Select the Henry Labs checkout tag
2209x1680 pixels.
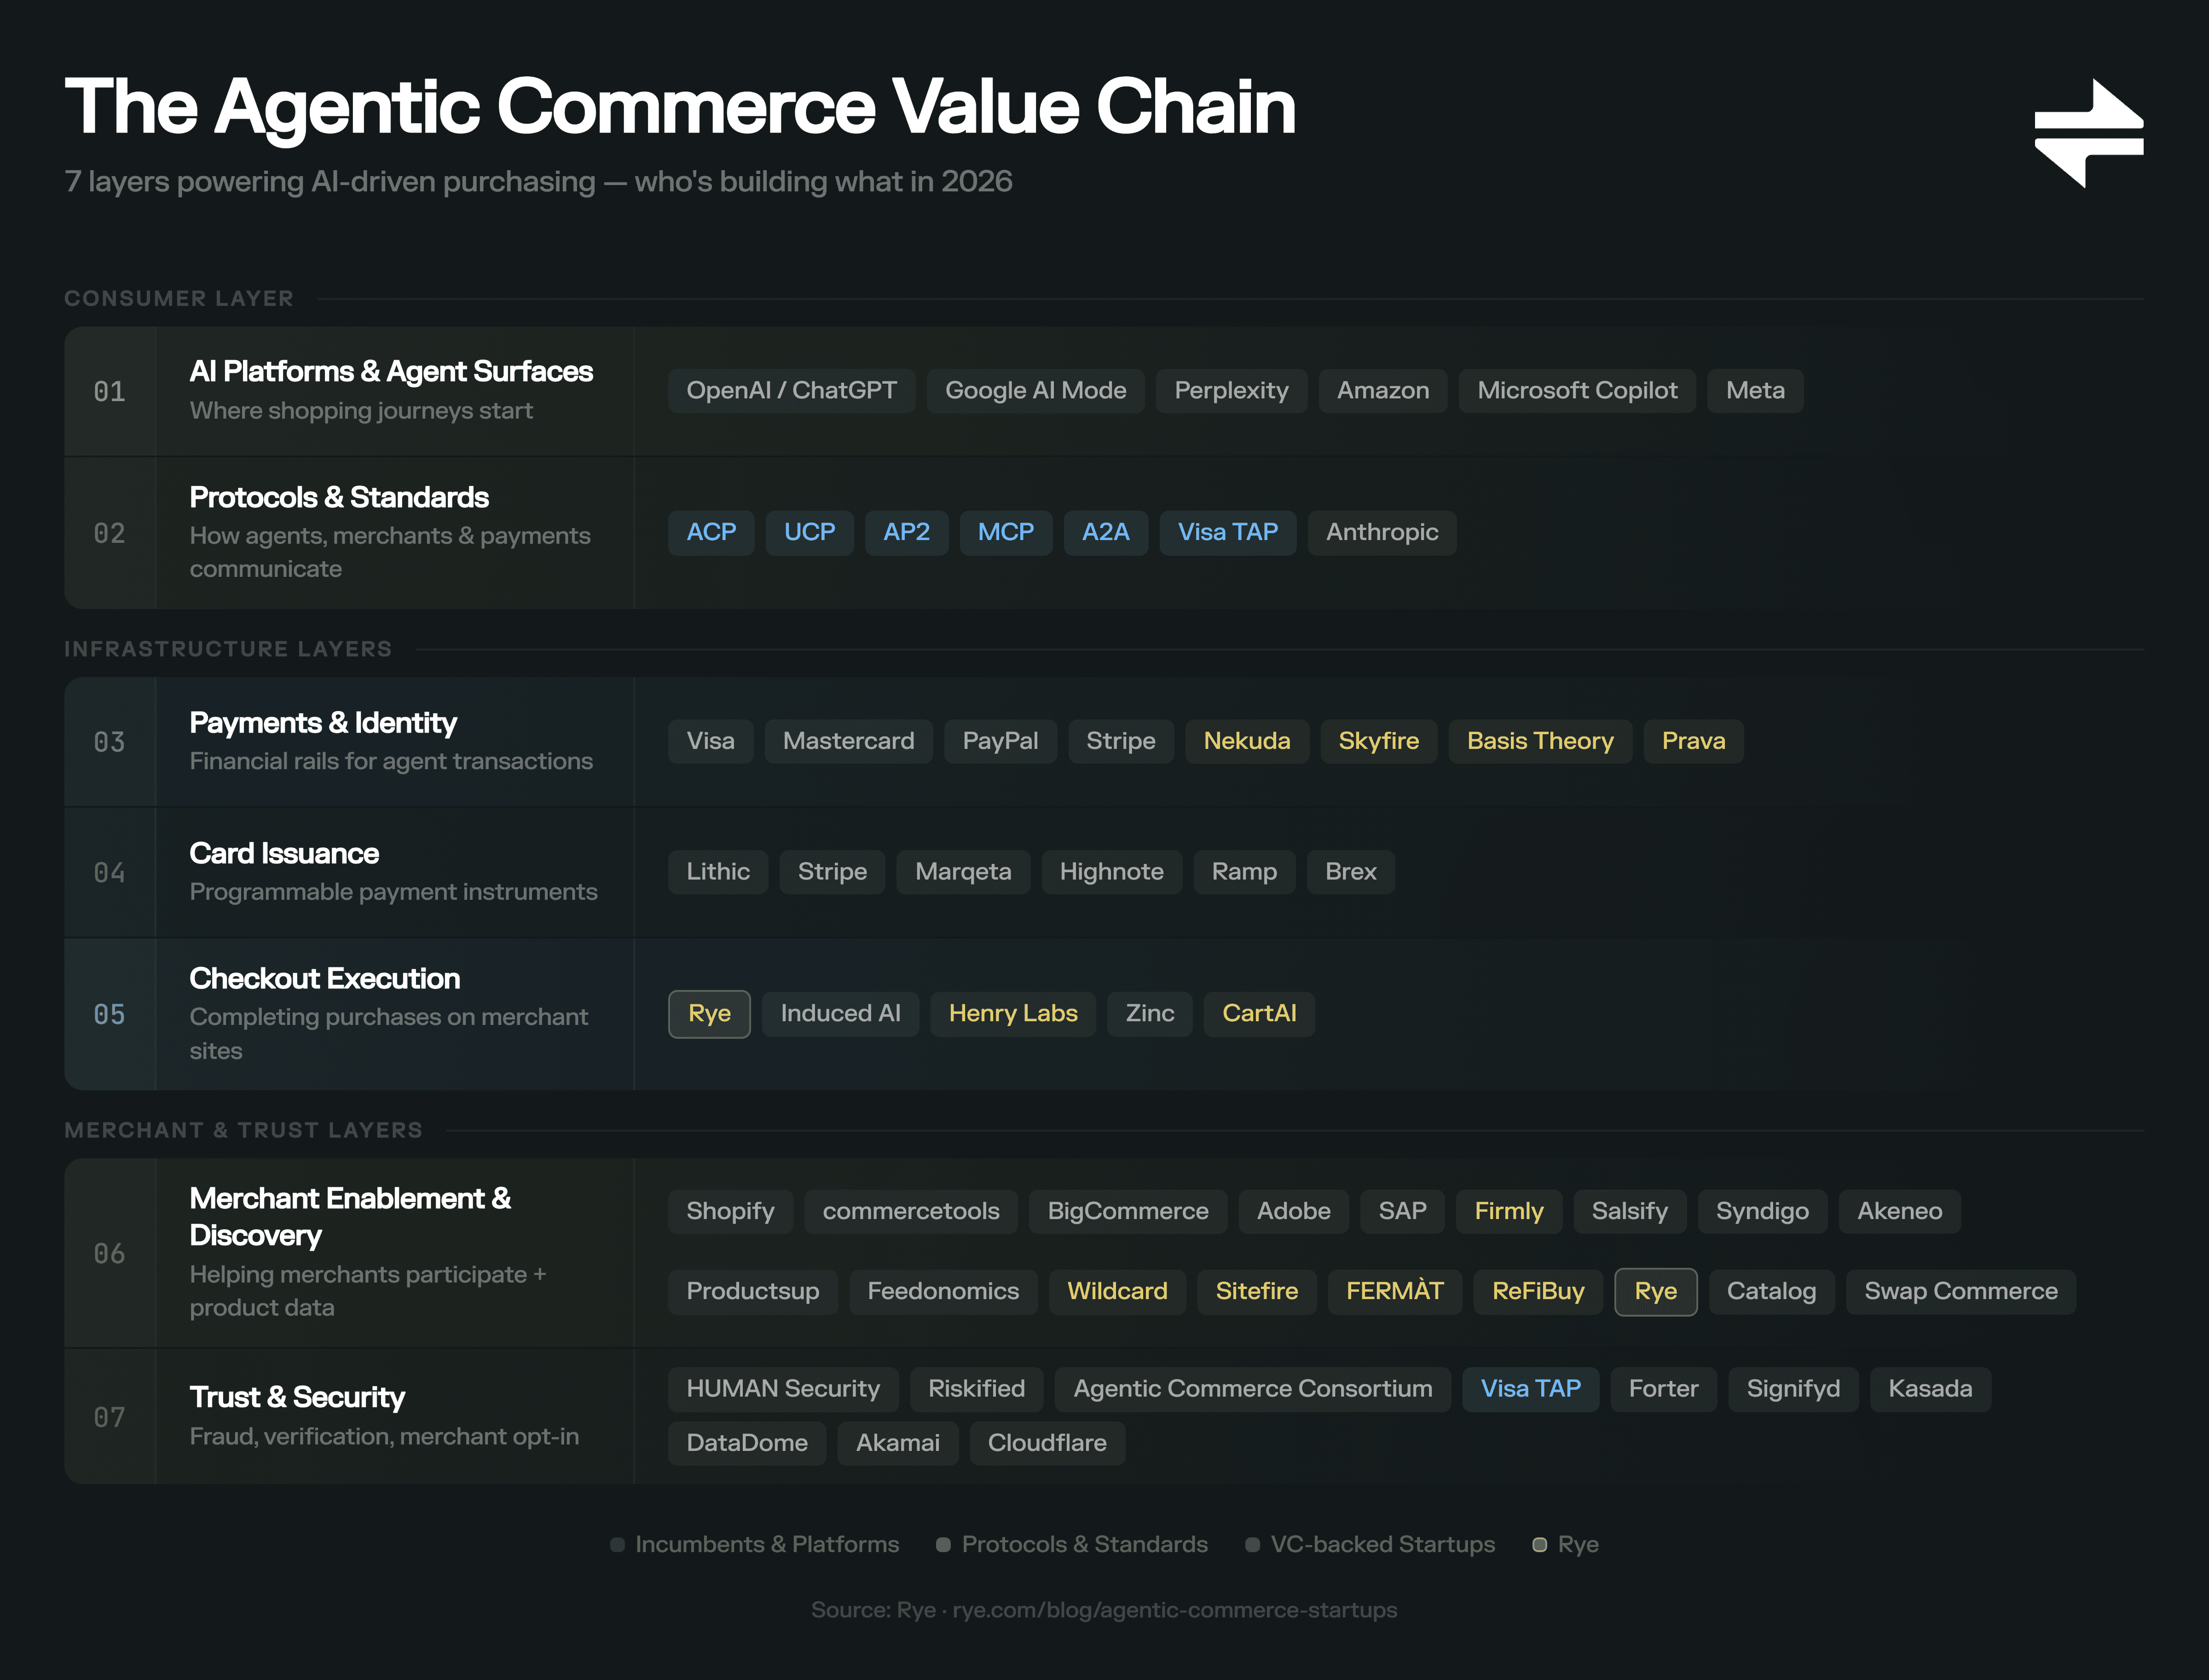[1012, 1014]
